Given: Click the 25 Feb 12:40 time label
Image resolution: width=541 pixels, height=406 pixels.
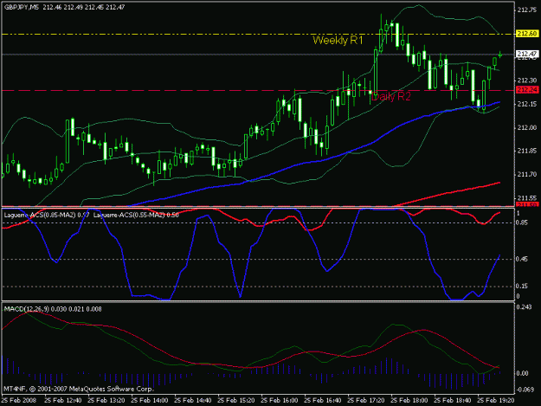Looking at the screenshot, I should point(63,401).
